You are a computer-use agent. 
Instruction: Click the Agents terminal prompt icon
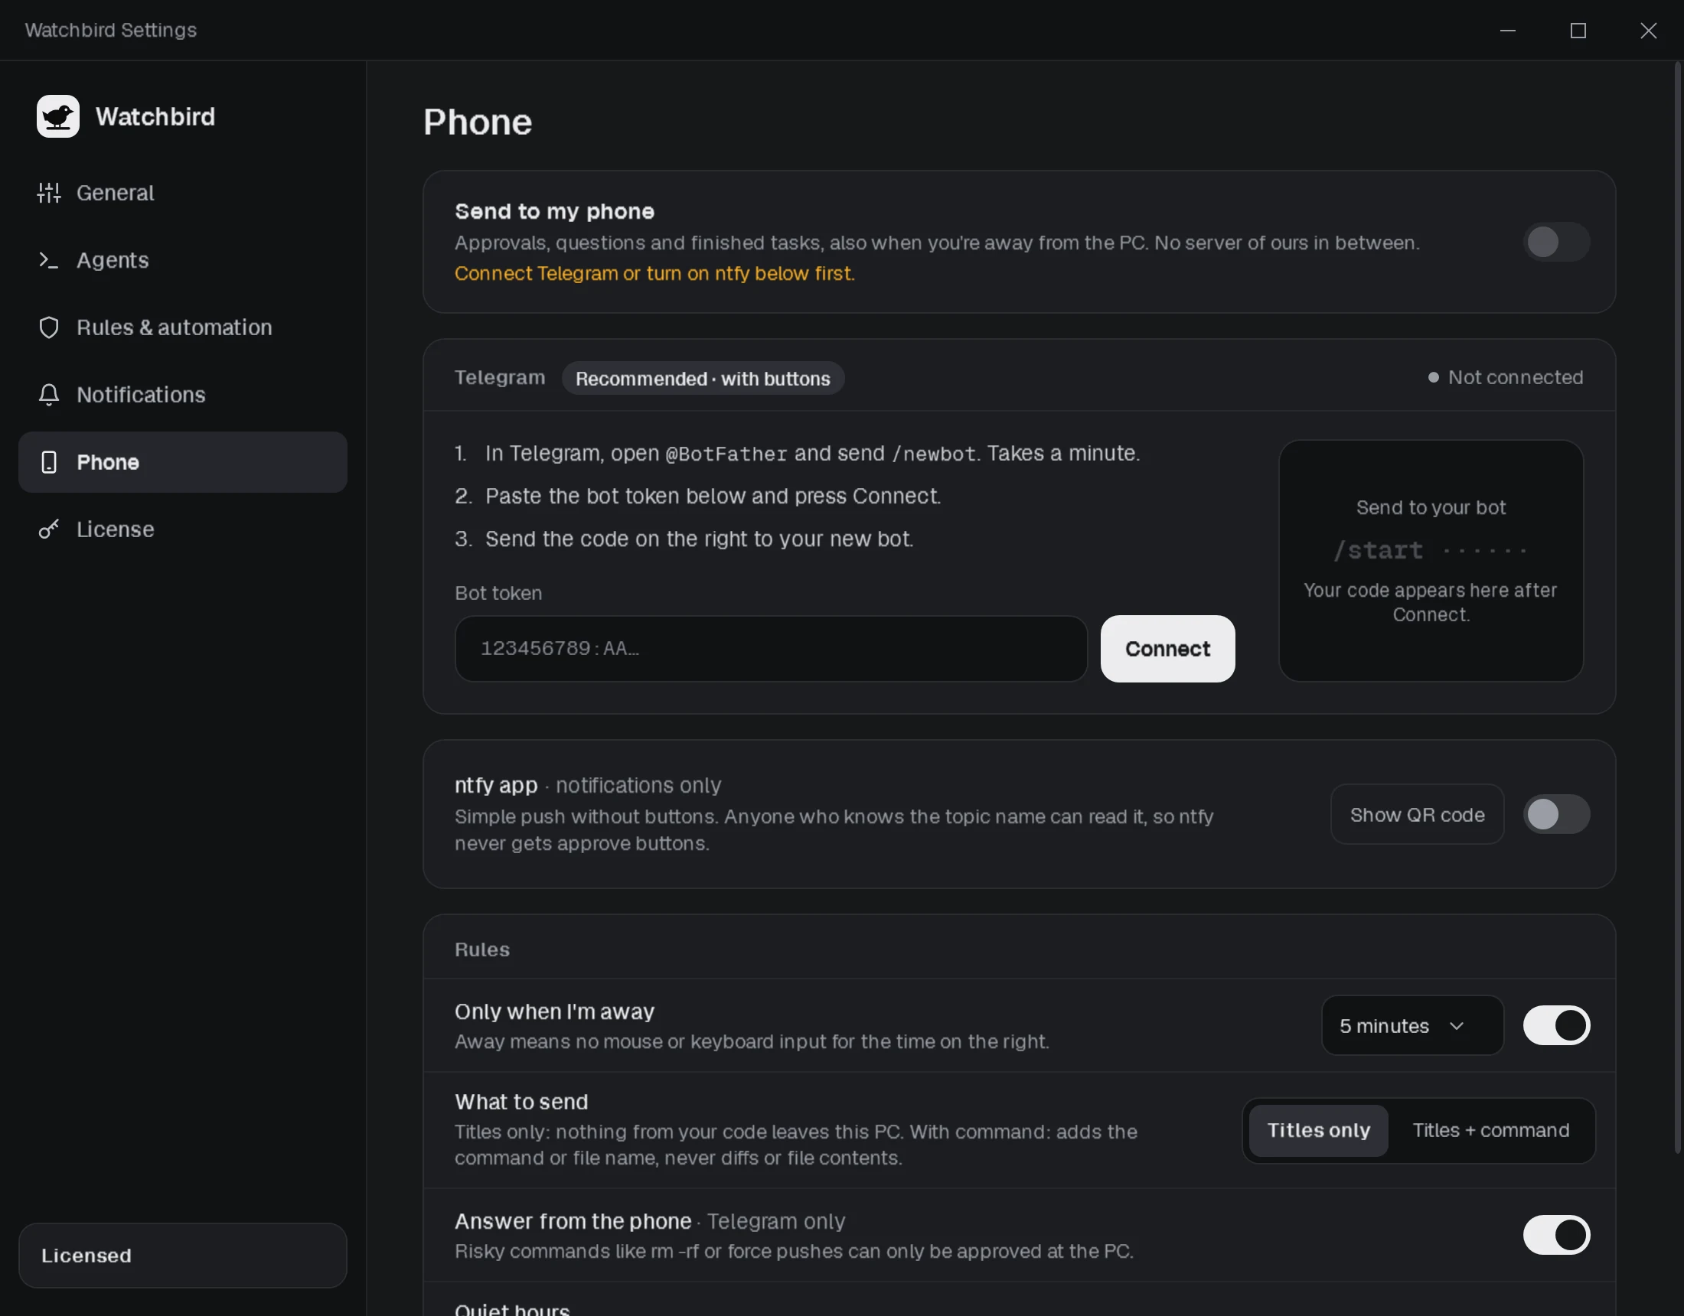48,260
